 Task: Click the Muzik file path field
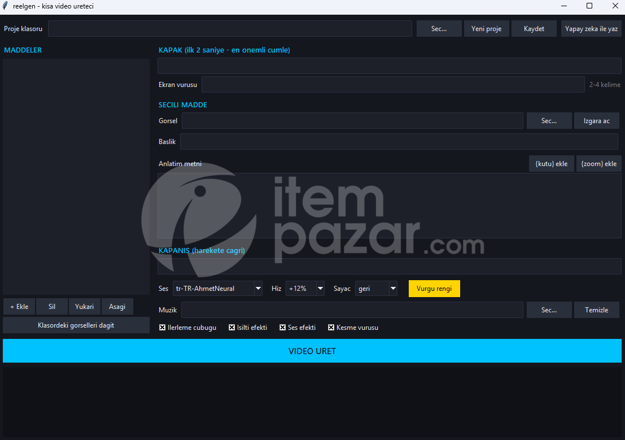coord(352,310)
